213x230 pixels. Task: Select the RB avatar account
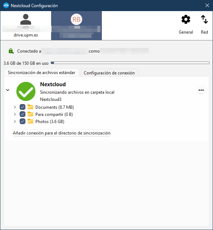point(76,25)
